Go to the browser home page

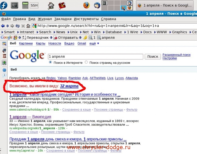click(x=28, y=26)
